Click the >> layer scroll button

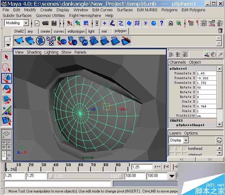210,159
